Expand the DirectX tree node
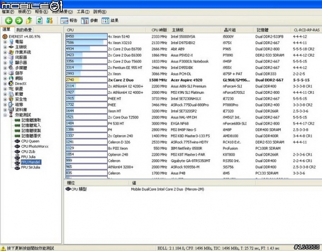The width and height of the screenshot is (322, 251). [x=5, y=84]
